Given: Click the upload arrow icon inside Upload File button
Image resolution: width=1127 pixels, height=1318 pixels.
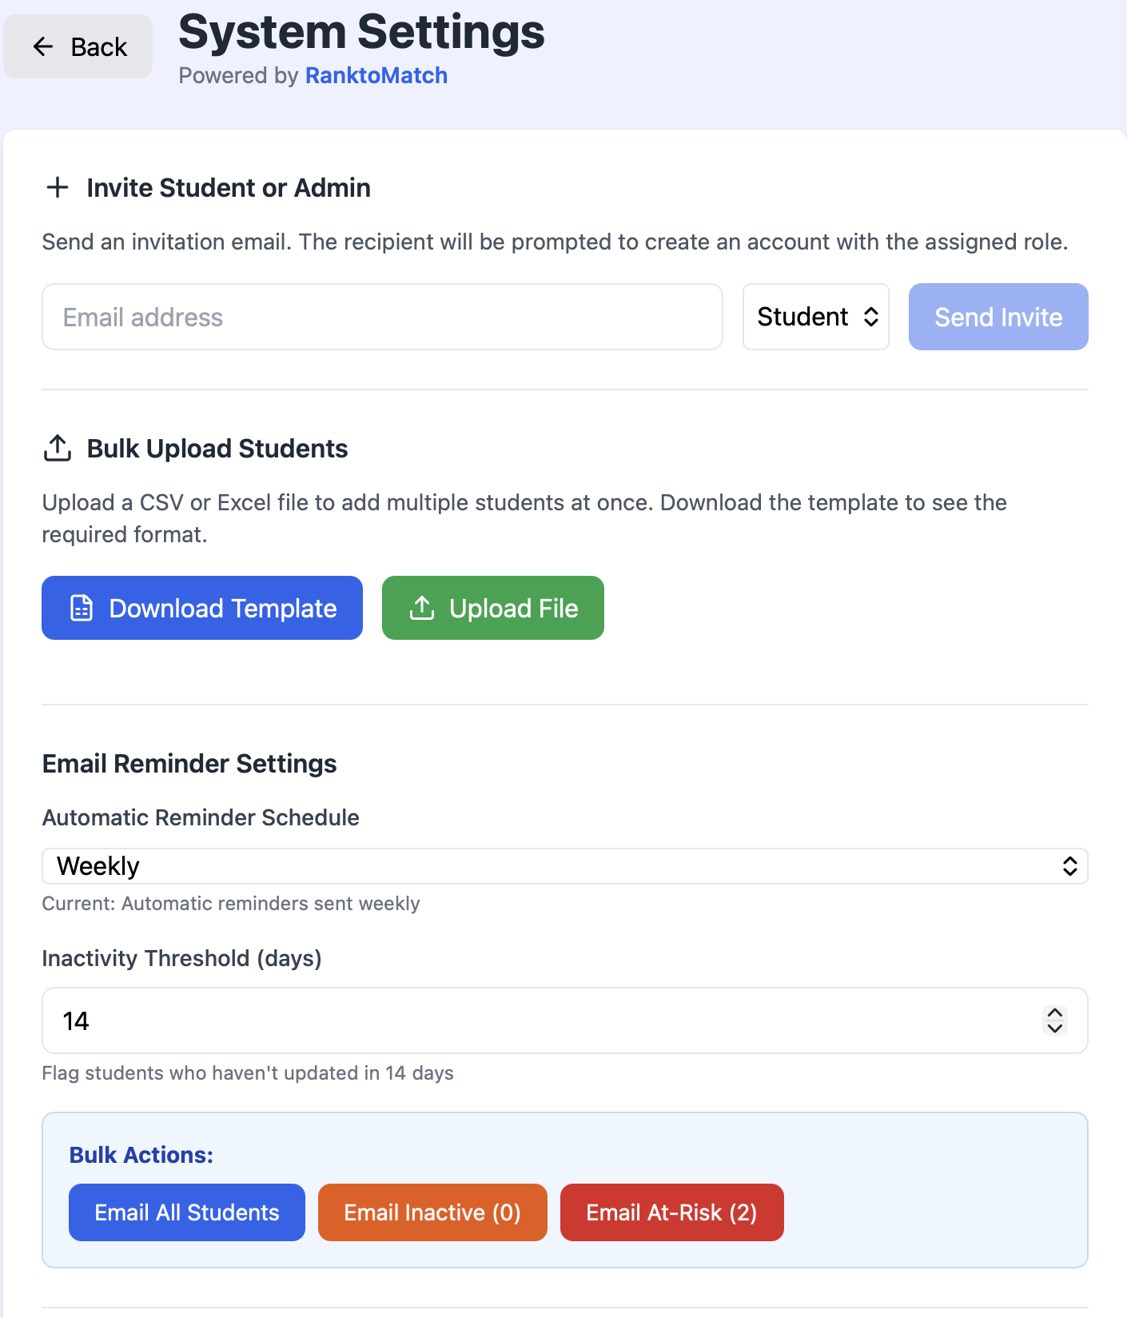Looking at the screenshot, I should [421, 608].
